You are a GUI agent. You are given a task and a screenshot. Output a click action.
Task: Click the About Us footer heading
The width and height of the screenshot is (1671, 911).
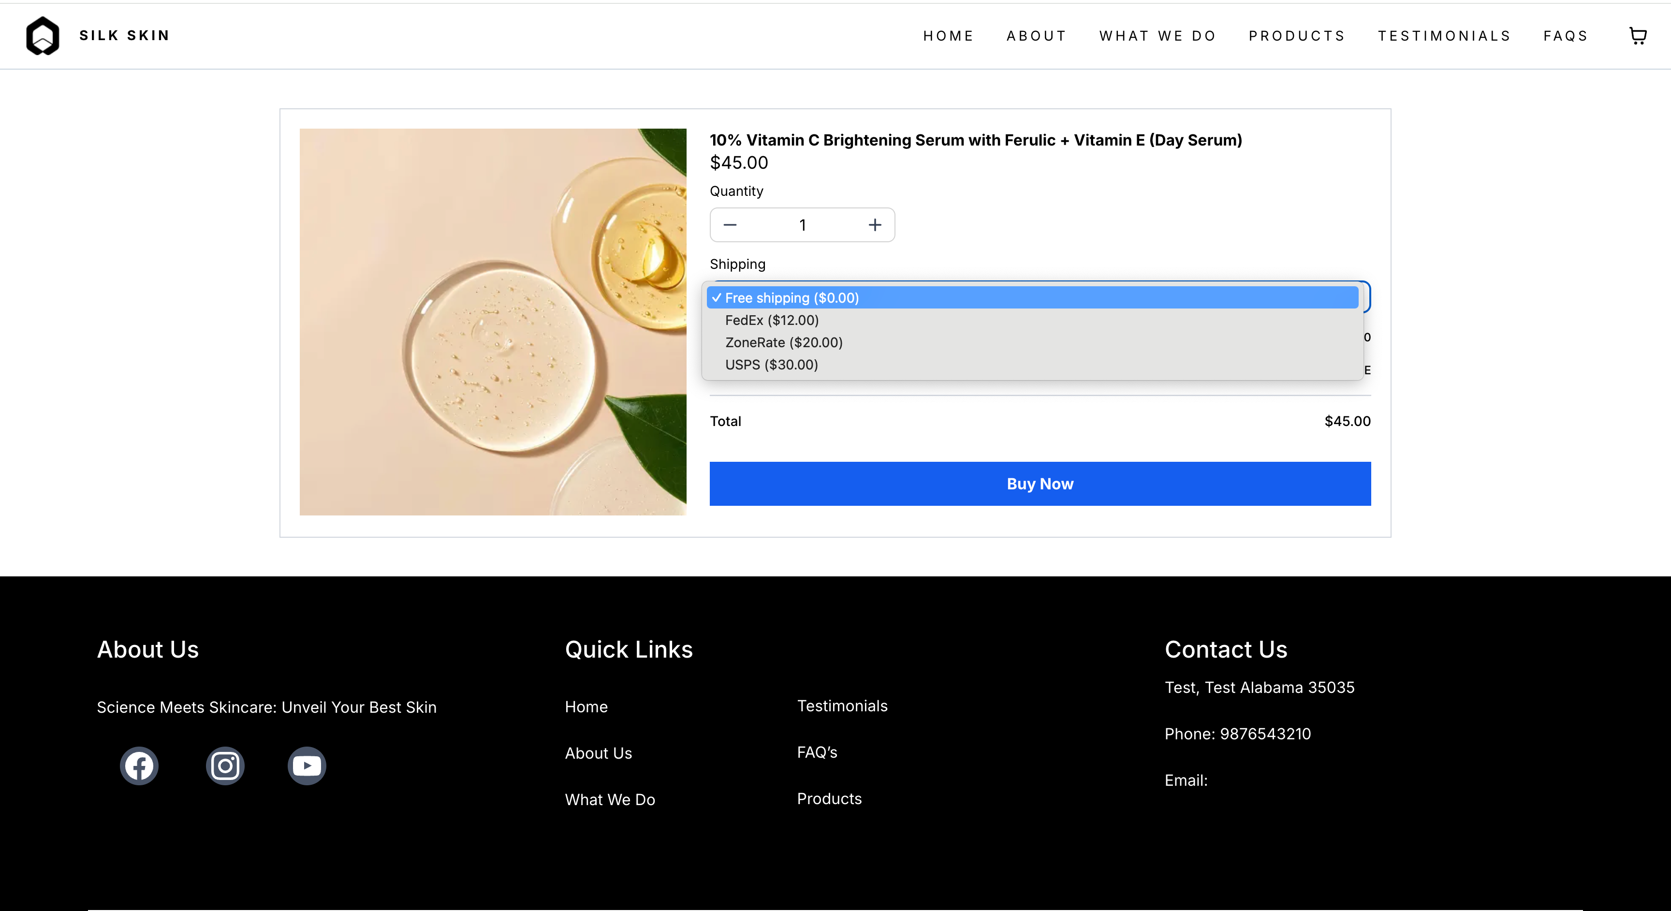148,649
